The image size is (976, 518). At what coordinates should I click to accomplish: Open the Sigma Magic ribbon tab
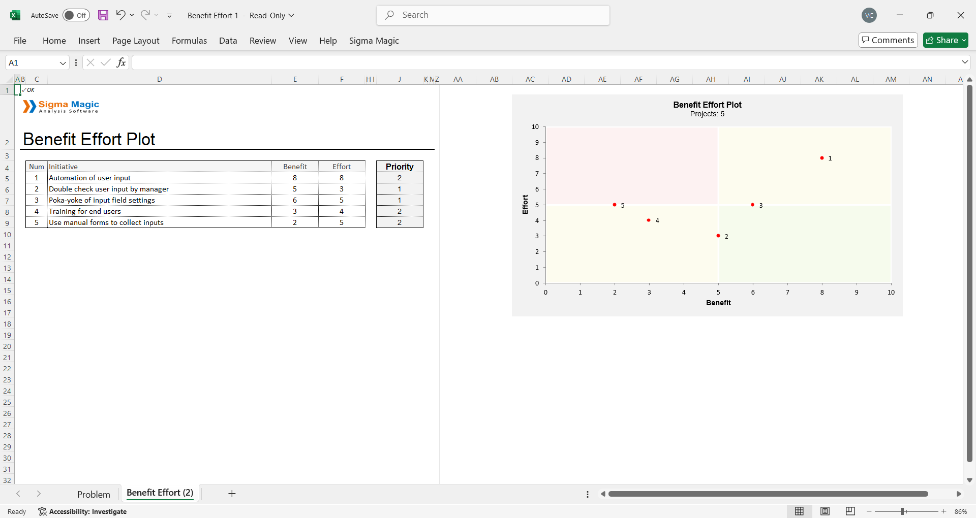pyautogui.click(x=374, y=41)
